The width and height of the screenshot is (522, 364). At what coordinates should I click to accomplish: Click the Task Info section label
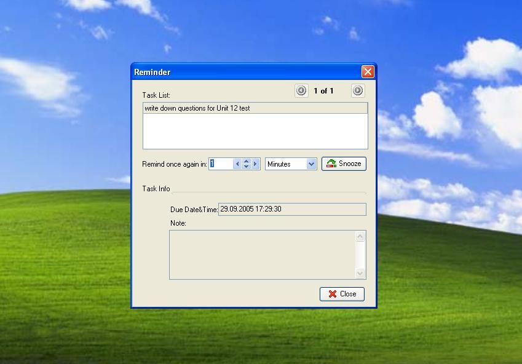tap(156, 189)
